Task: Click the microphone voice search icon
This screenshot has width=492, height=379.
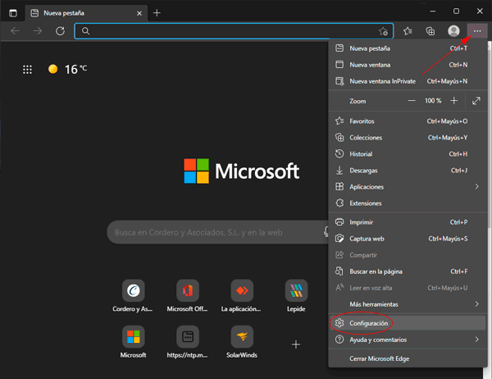Action: point(326,231)
